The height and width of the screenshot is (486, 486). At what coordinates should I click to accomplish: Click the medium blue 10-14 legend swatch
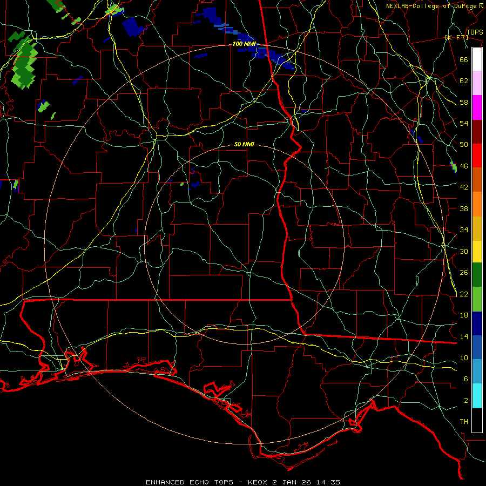477,347
